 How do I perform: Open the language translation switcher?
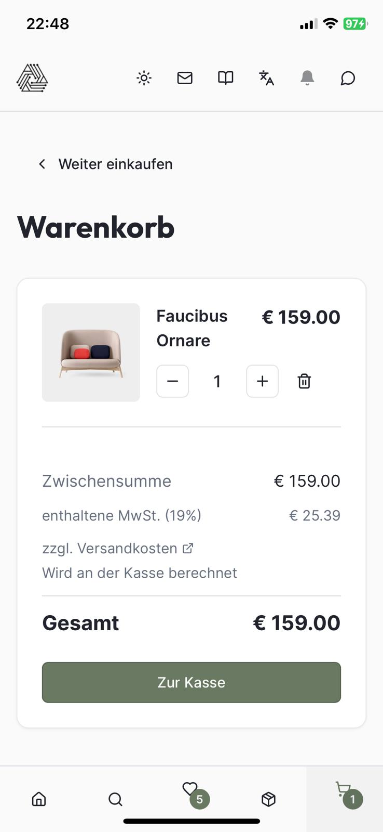pos(266,78)
